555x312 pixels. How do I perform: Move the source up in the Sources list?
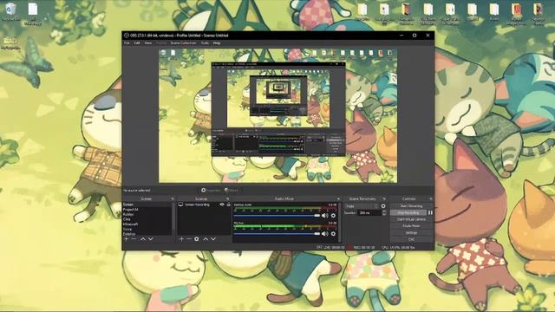(x=206, y=239)
